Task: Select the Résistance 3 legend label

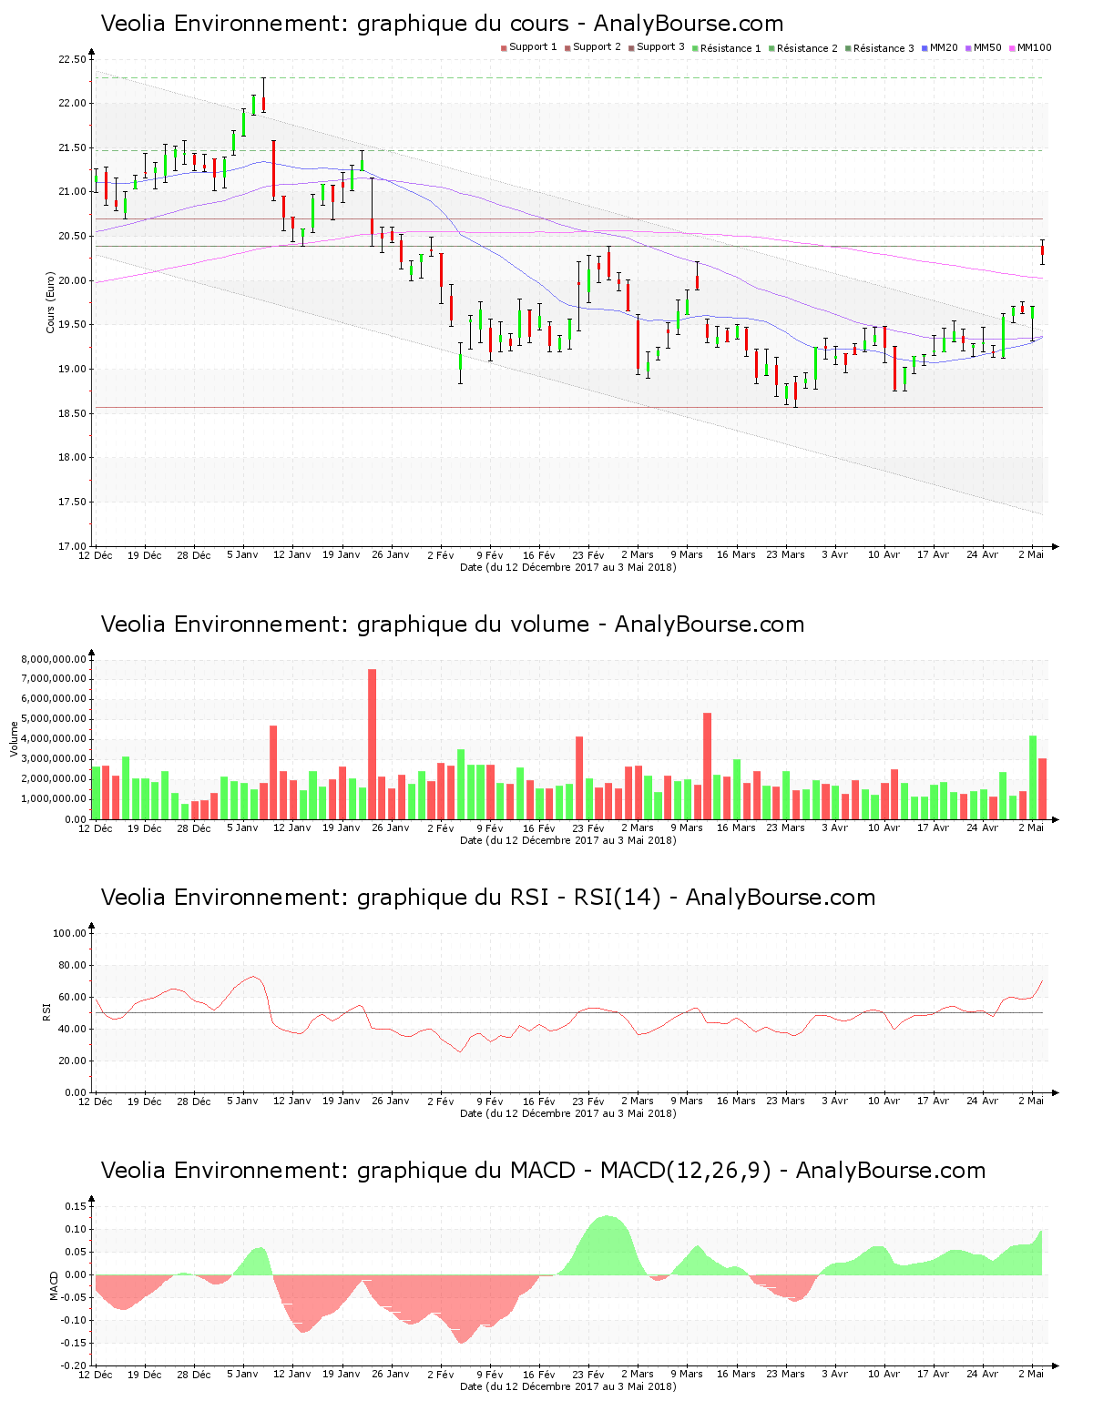Action: click(884, 48)
